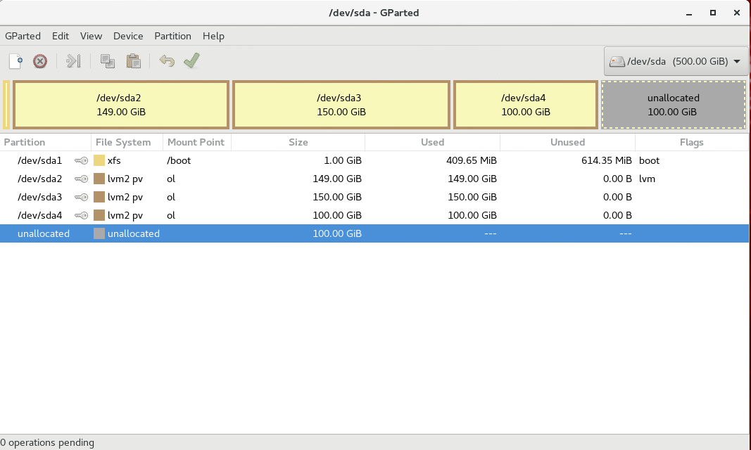The image size is (751, 450).
Task: Maximize the GParted window
Action: point(713,13)
